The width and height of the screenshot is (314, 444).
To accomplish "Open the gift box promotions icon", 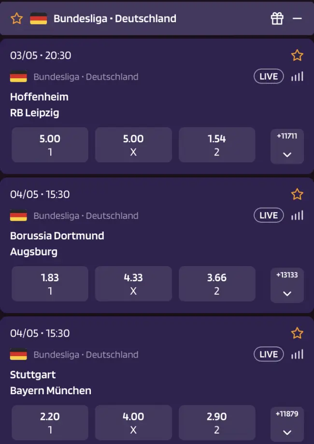I will pos(277,19).
